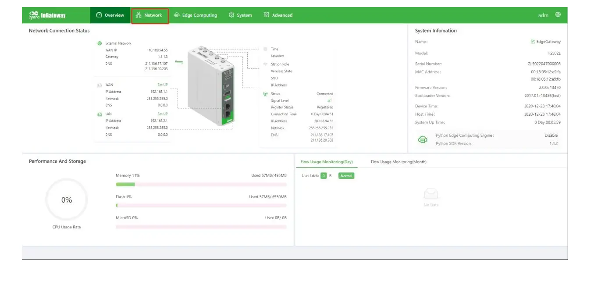Click Firmware Version 2.0.0.r13470
Viewport: 605px width, 281px height.
tap(550, 88)
